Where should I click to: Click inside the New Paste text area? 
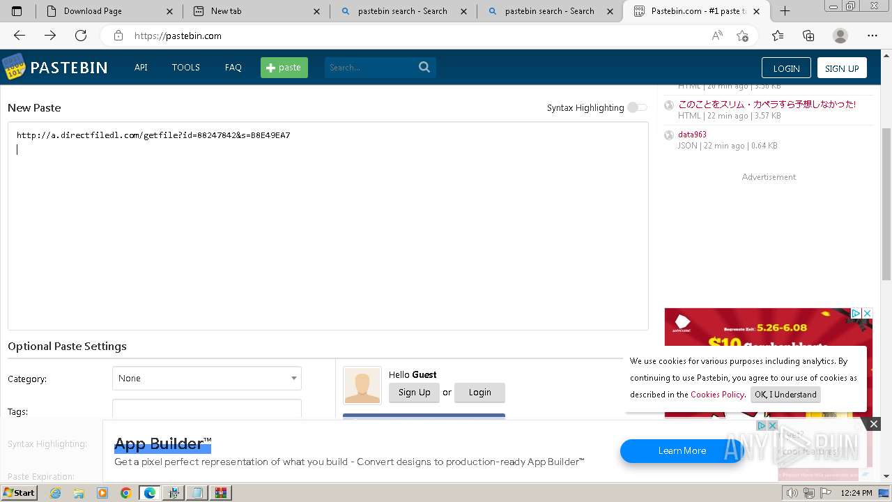328,225
